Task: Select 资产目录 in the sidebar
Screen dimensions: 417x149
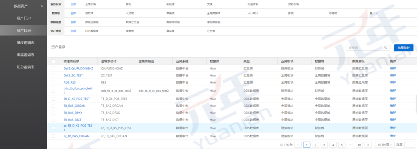Action: coord(24,30)
